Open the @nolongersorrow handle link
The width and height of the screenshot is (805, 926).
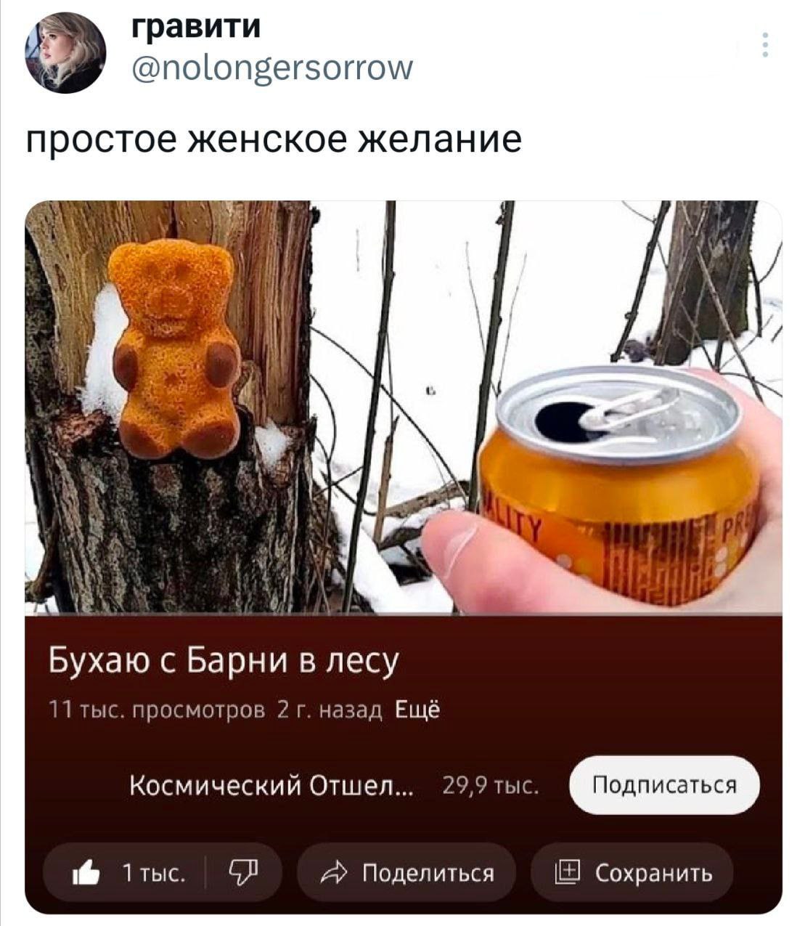[273, 68]
